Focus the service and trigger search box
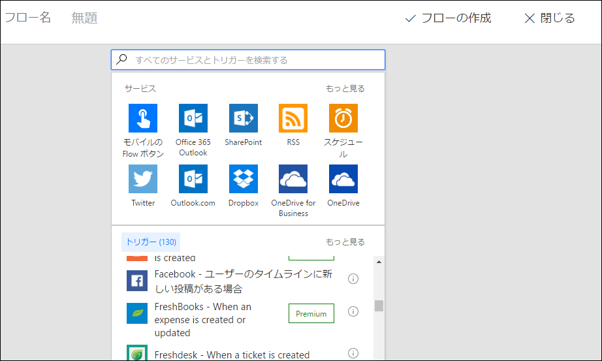Screen dimensions: 602x361 tap(248, 60)
